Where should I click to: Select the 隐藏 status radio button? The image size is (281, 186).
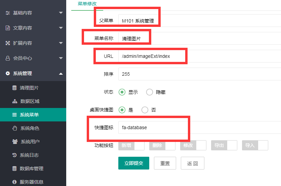(x=150, y=92)
